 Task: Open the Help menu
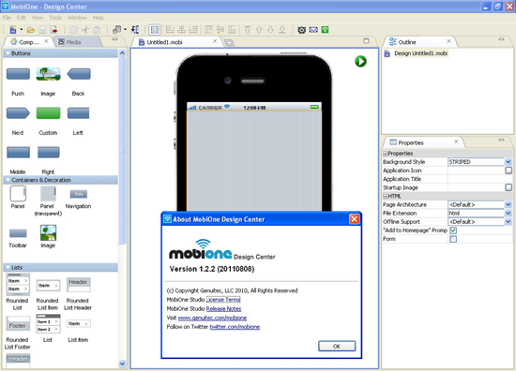point(98,18)
